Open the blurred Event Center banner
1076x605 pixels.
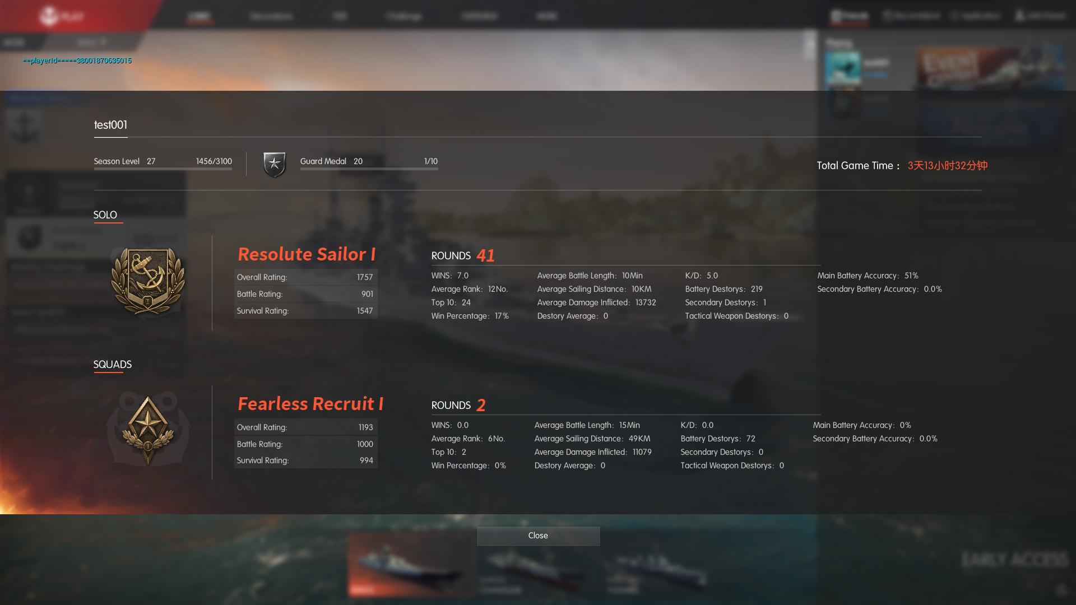(x=991, y=68)
